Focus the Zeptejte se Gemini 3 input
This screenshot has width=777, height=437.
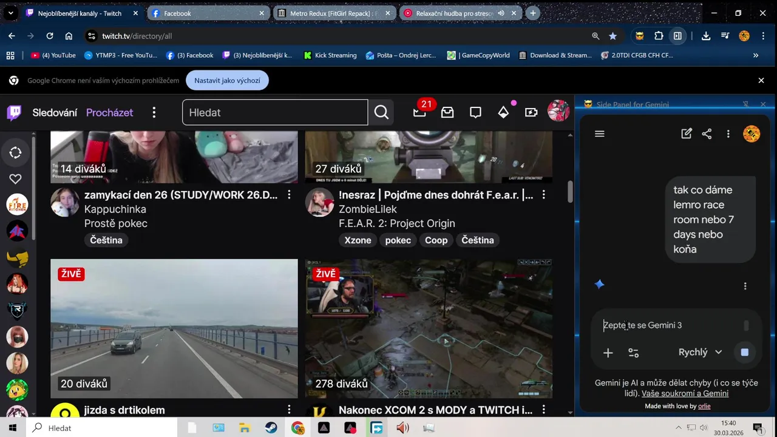(671, 325)
